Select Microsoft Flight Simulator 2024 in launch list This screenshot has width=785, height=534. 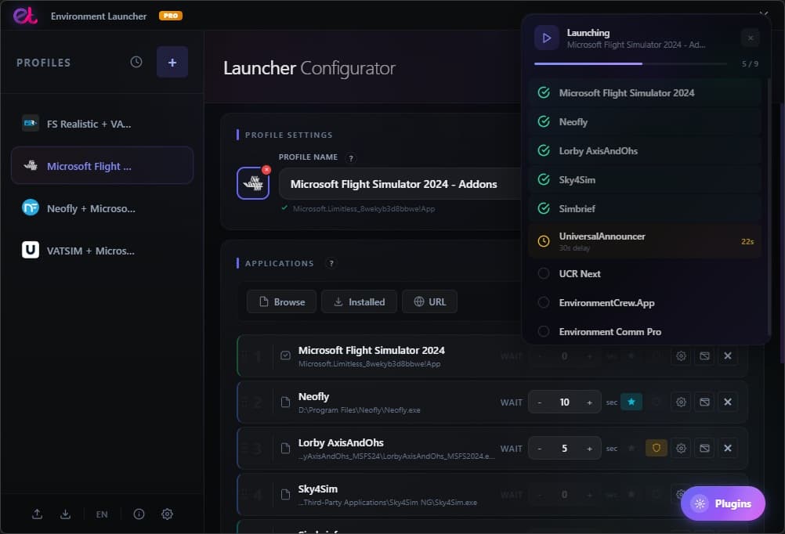pos(645,92)
